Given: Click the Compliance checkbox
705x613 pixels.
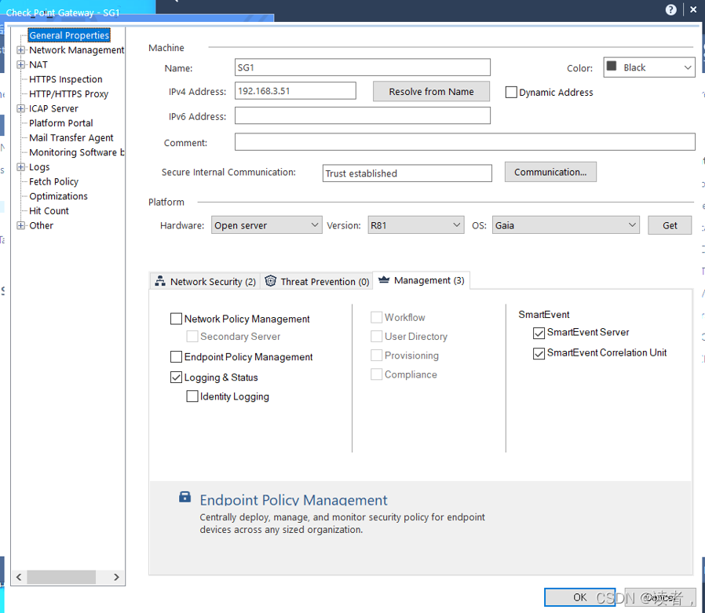Looking at the screenshot, I should [376, 374].
